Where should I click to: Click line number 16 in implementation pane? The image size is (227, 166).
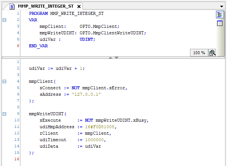(x=17, y=159)
